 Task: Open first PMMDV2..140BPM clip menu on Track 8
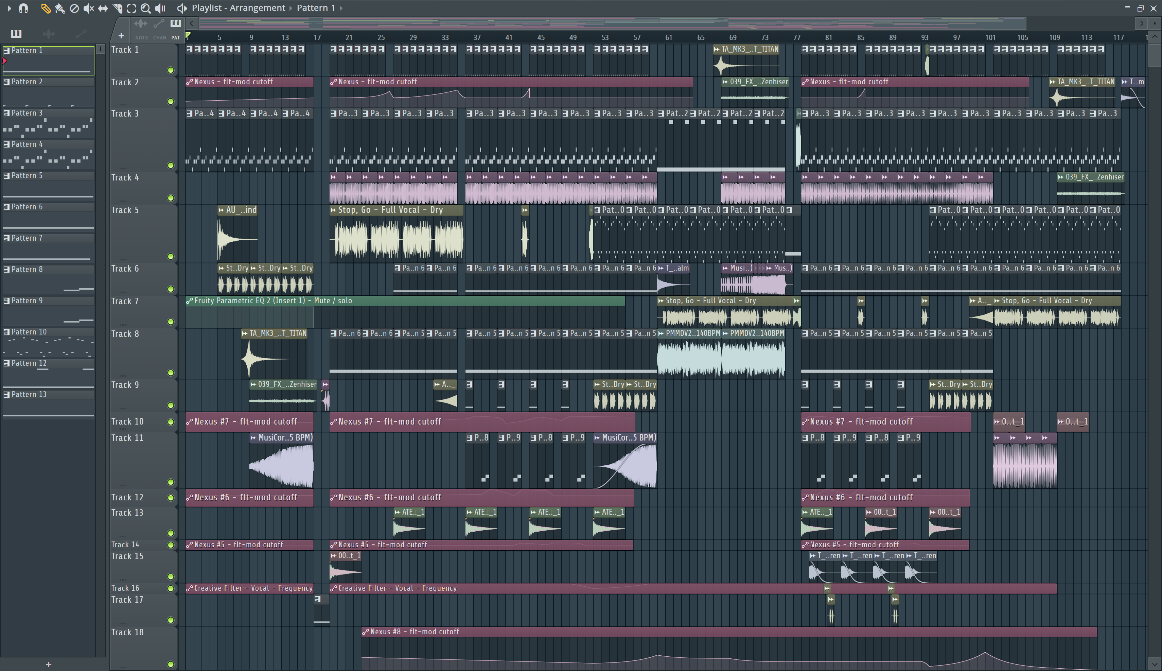(x=661, y=334)
